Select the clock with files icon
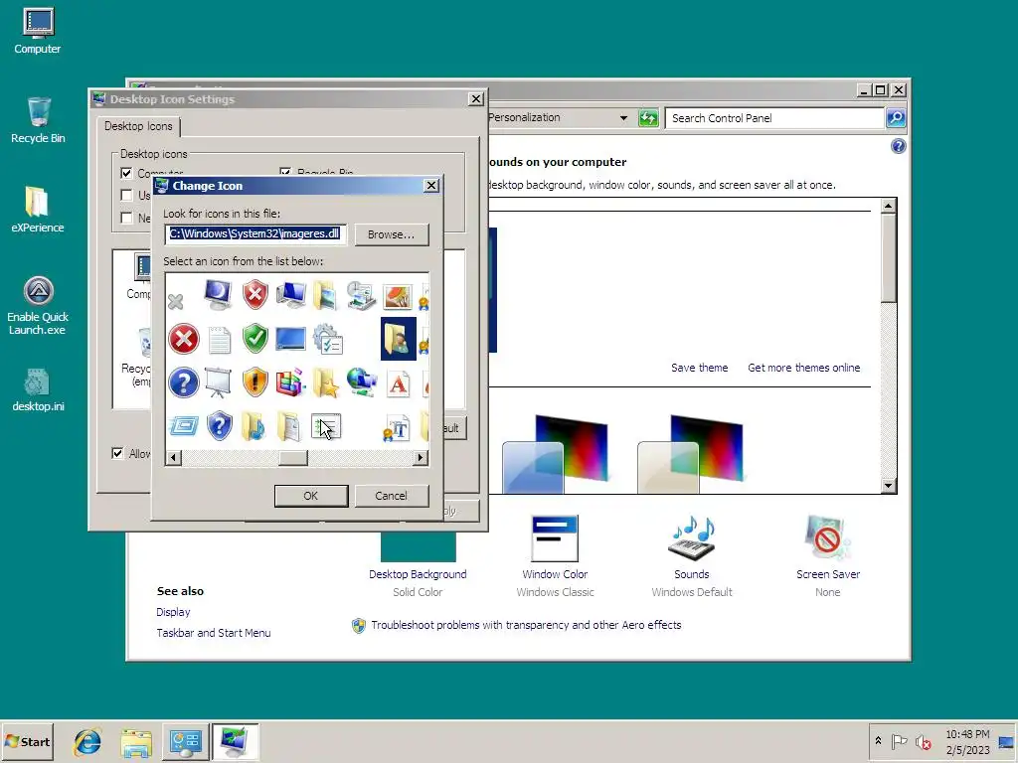 coord(362,295)
